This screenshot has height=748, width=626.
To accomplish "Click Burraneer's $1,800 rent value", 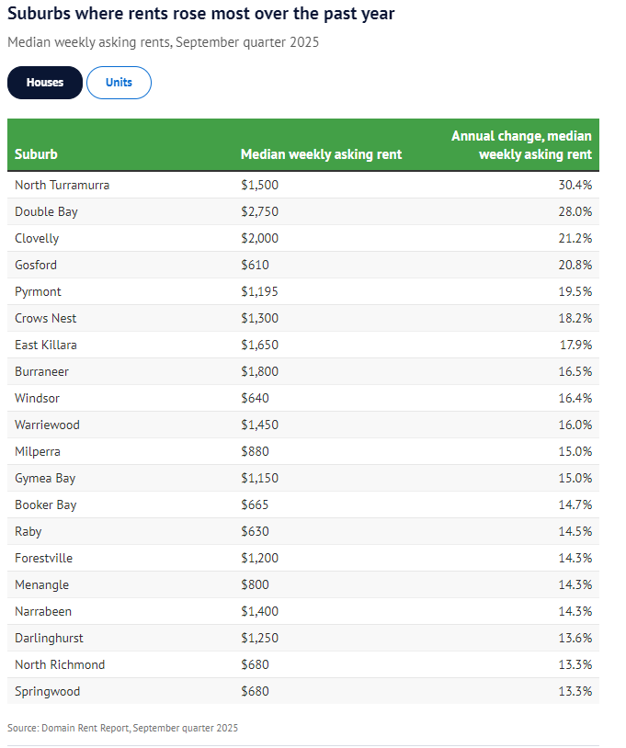I will [259, 371].
